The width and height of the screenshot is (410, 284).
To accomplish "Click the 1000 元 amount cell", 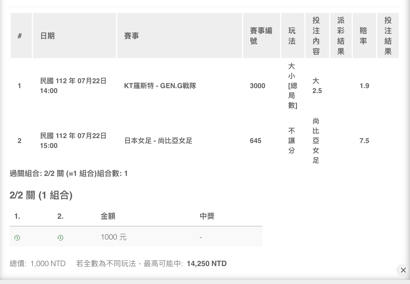I will coord(113,237).
